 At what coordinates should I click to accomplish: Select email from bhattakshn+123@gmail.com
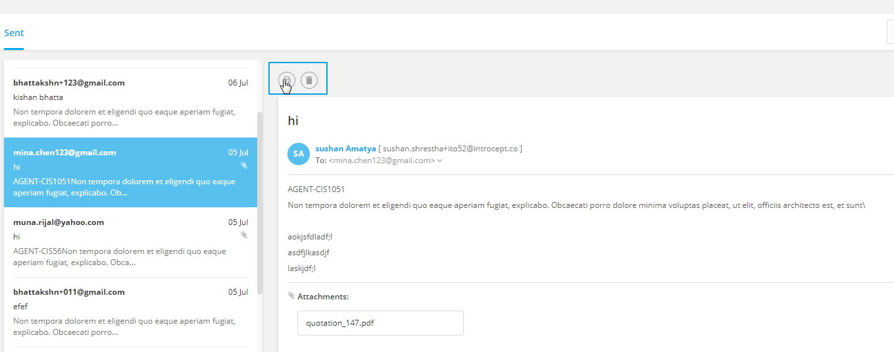pos(130,103)
